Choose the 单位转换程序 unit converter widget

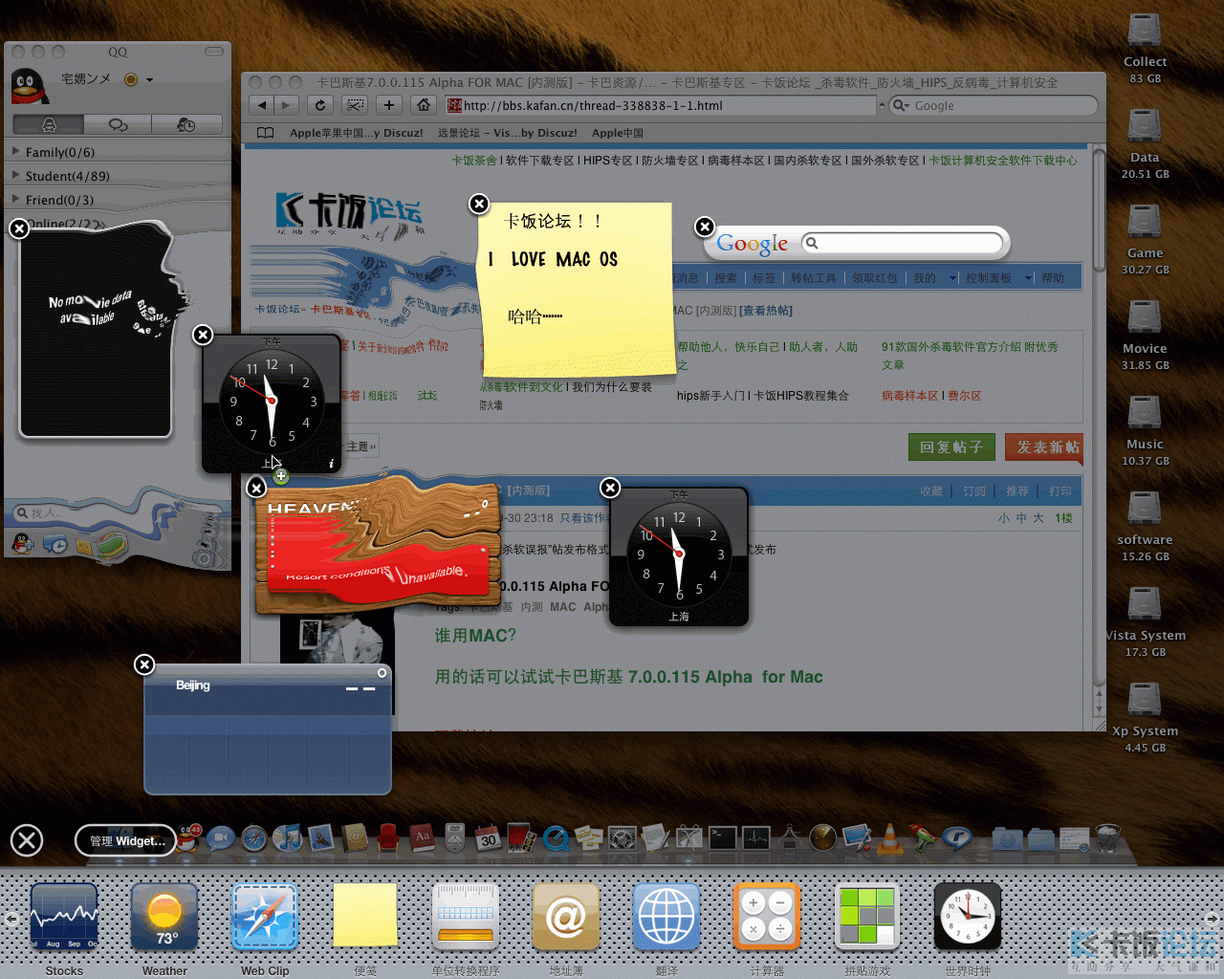pyautogui.click(x=466, y=916)
